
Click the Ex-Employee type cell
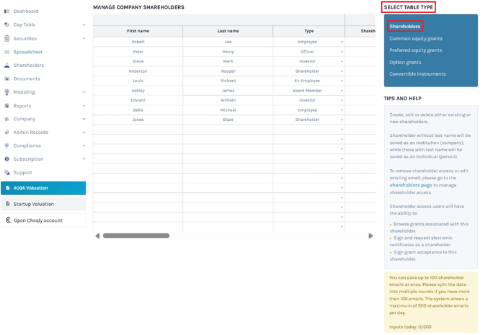point(307,80)
